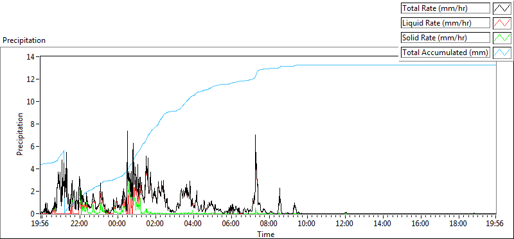The width and height of the screenshot is (514, 239).
Task: Click the Liquid Rate red line icon
Action: (502, 23)
